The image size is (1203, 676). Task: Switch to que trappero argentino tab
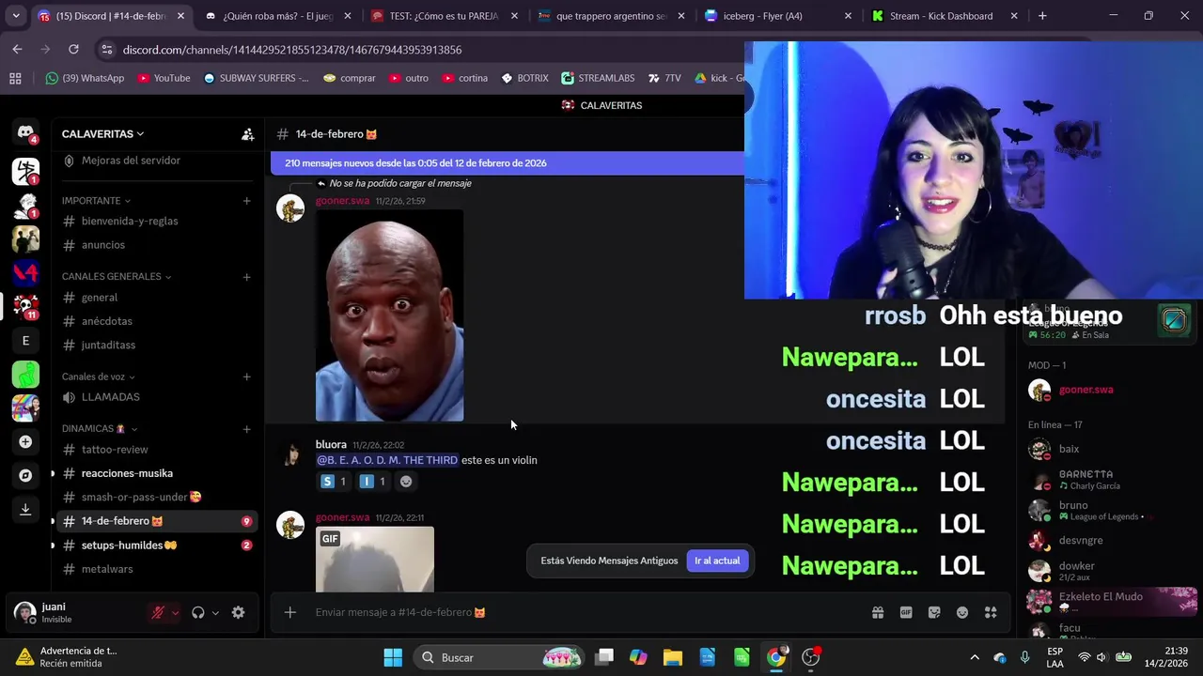(609, 16)
